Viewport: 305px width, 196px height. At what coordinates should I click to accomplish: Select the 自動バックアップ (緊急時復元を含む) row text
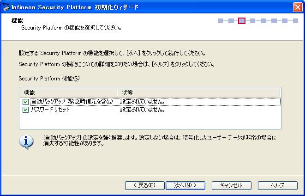point(72,102)
